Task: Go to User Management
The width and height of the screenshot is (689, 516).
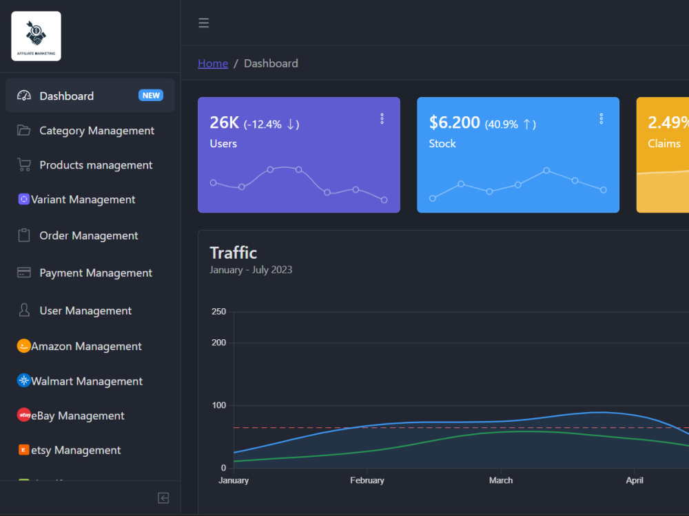Action: tap(90, 311)
